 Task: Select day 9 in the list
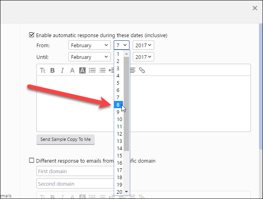(119, 112)
